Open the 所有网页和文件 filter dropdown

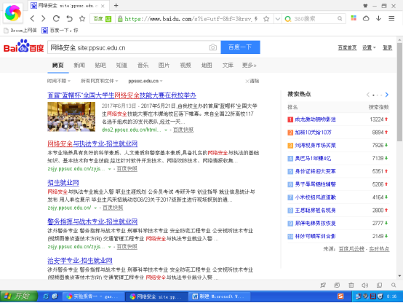click(x=99, y=81)
